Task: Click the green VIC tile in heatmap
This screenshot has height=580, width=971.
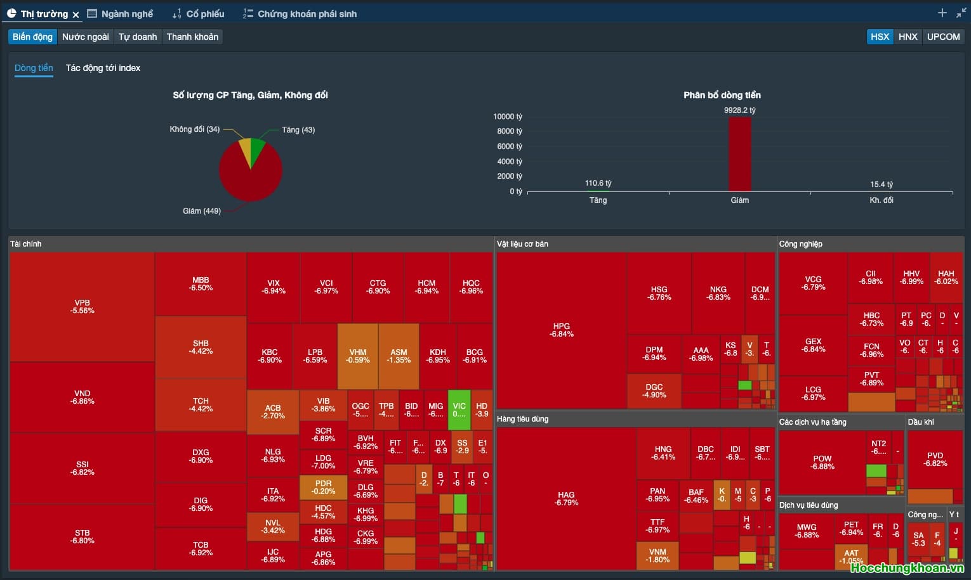Action: [x=459, y=409]
